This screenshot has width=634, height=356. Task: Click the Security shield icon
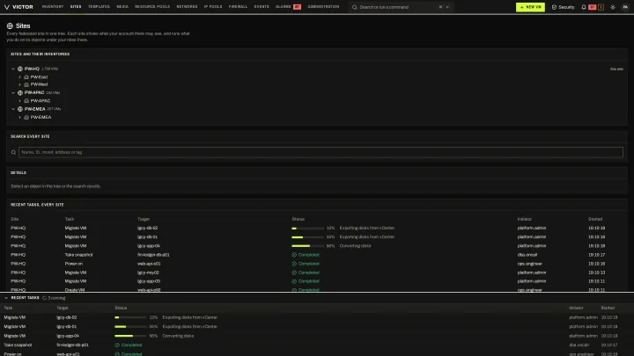click(554, 7)
